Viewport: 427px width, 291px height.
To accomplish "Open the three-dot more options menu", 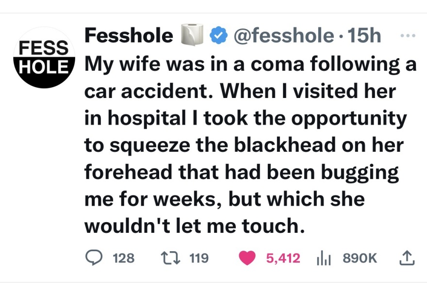I will (406, 36).
